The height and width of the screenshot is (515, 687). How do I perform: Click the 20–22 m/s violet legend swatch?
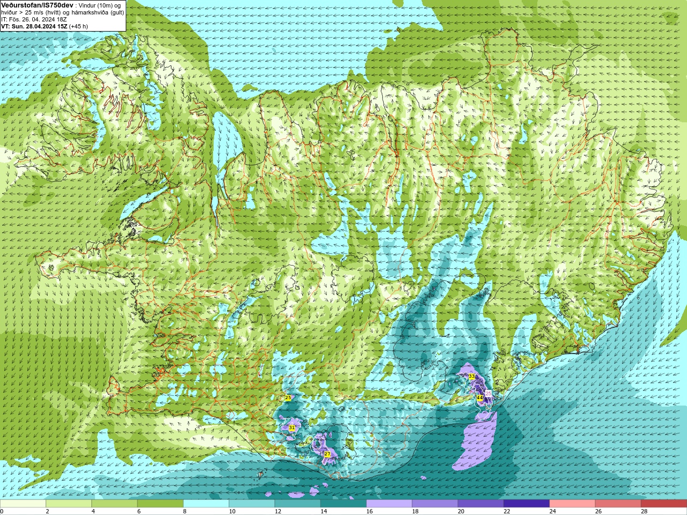(x=480, y=504)
